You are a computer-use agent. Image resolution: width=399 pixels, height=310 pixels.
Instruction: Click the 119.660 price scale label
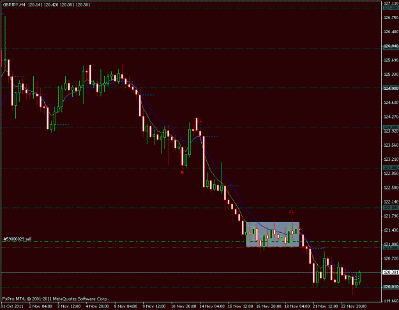pos(391,301)
